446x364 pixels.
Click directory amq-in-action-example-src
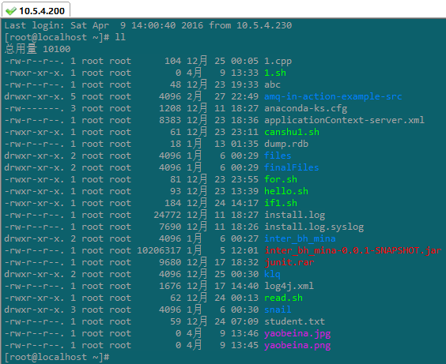(x=333, y=96)
